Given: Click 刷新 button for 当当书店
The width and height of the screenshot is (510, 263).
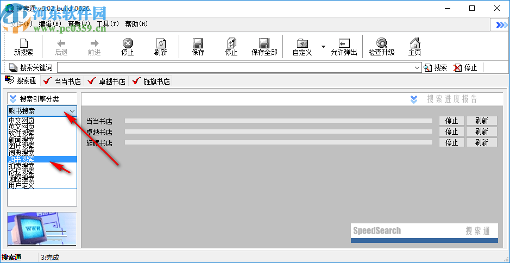Looking at the screenshot, I should [481, 121].
